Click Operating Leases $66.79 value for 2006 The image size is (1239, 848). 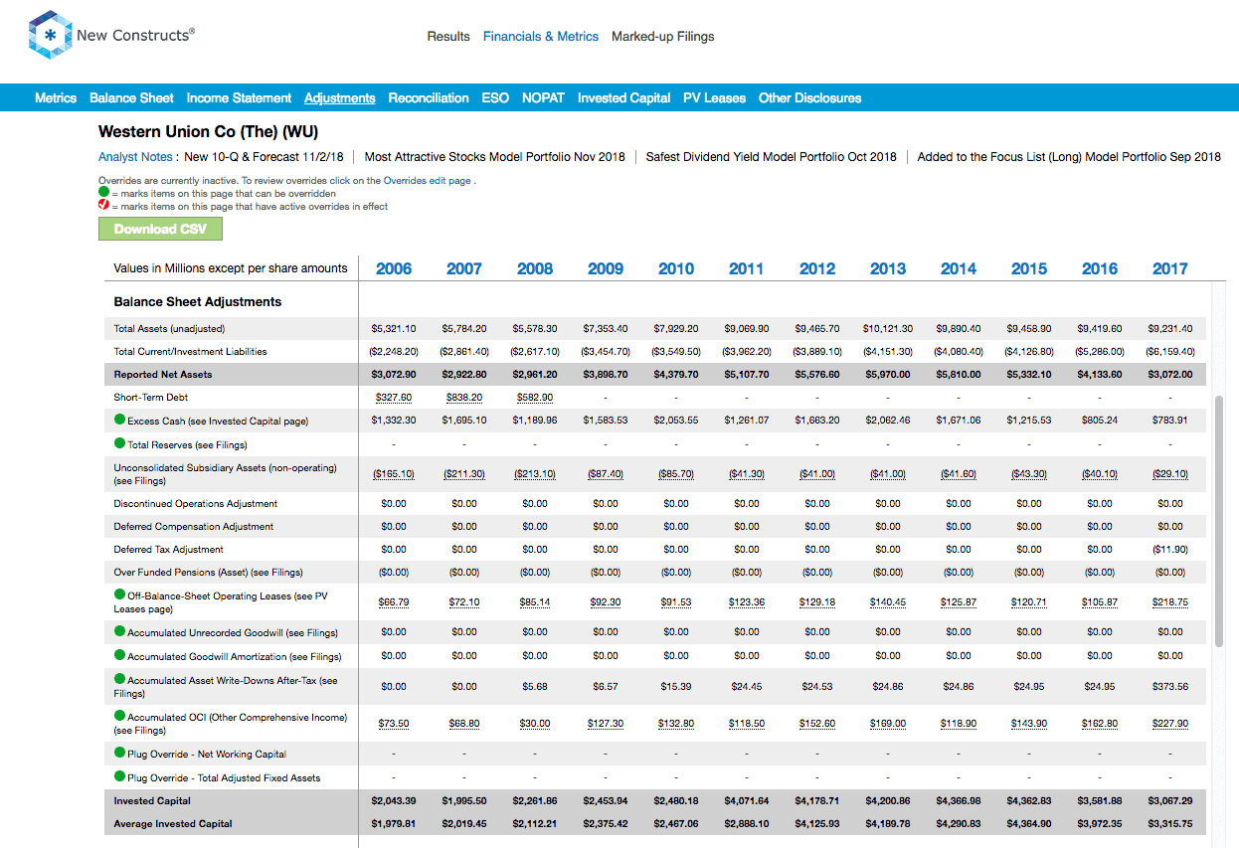pos(394,602)
